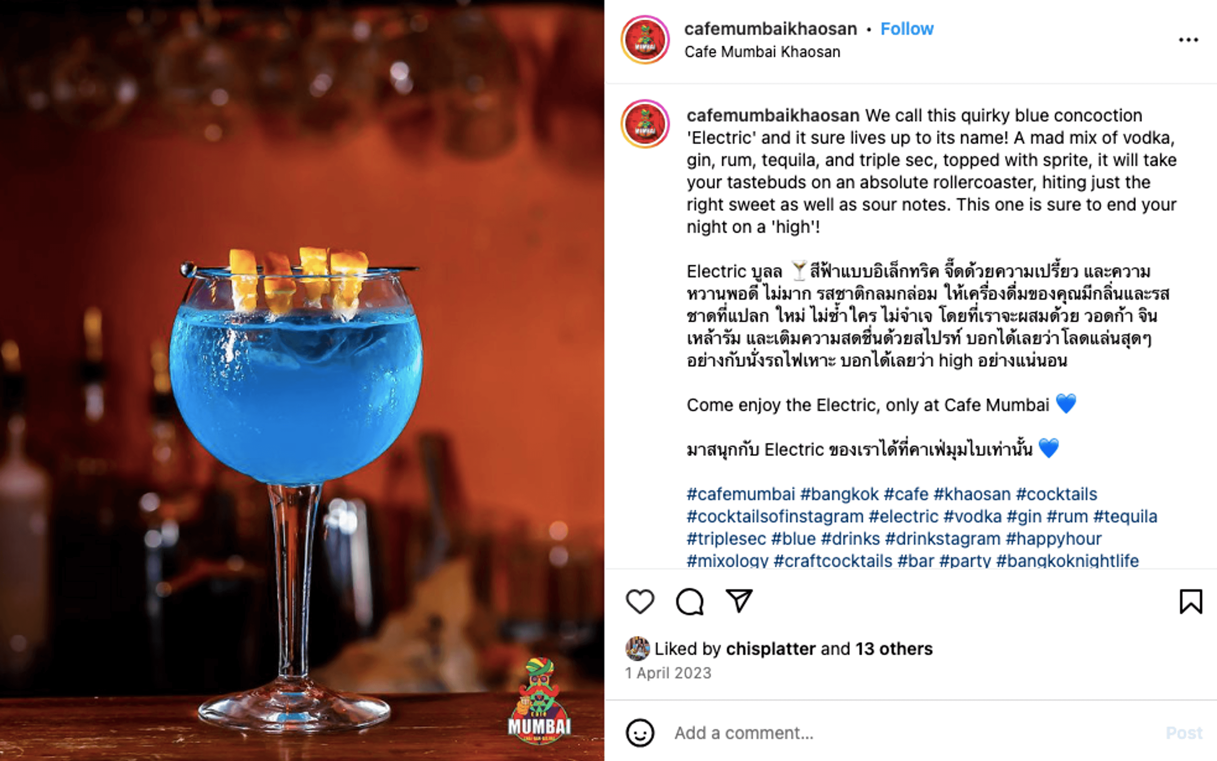Image resolution: width=1217 pixels, height=761 pixels.
Task: Follow cafemumbaikhaosan
Action: point(907,29)
